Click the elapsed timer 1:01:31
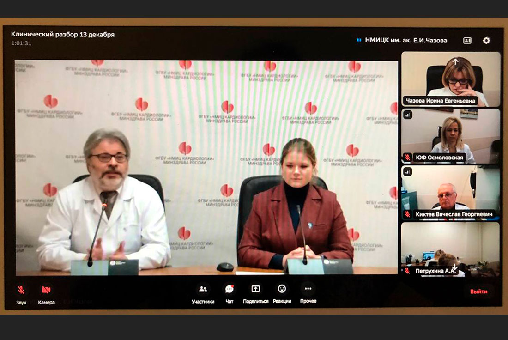Viewport: 508px width, 340px height. pos(21,43)
